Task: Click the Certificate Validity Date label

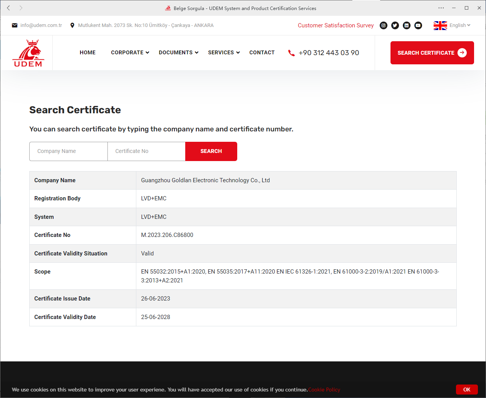Action: click(65, 317)
